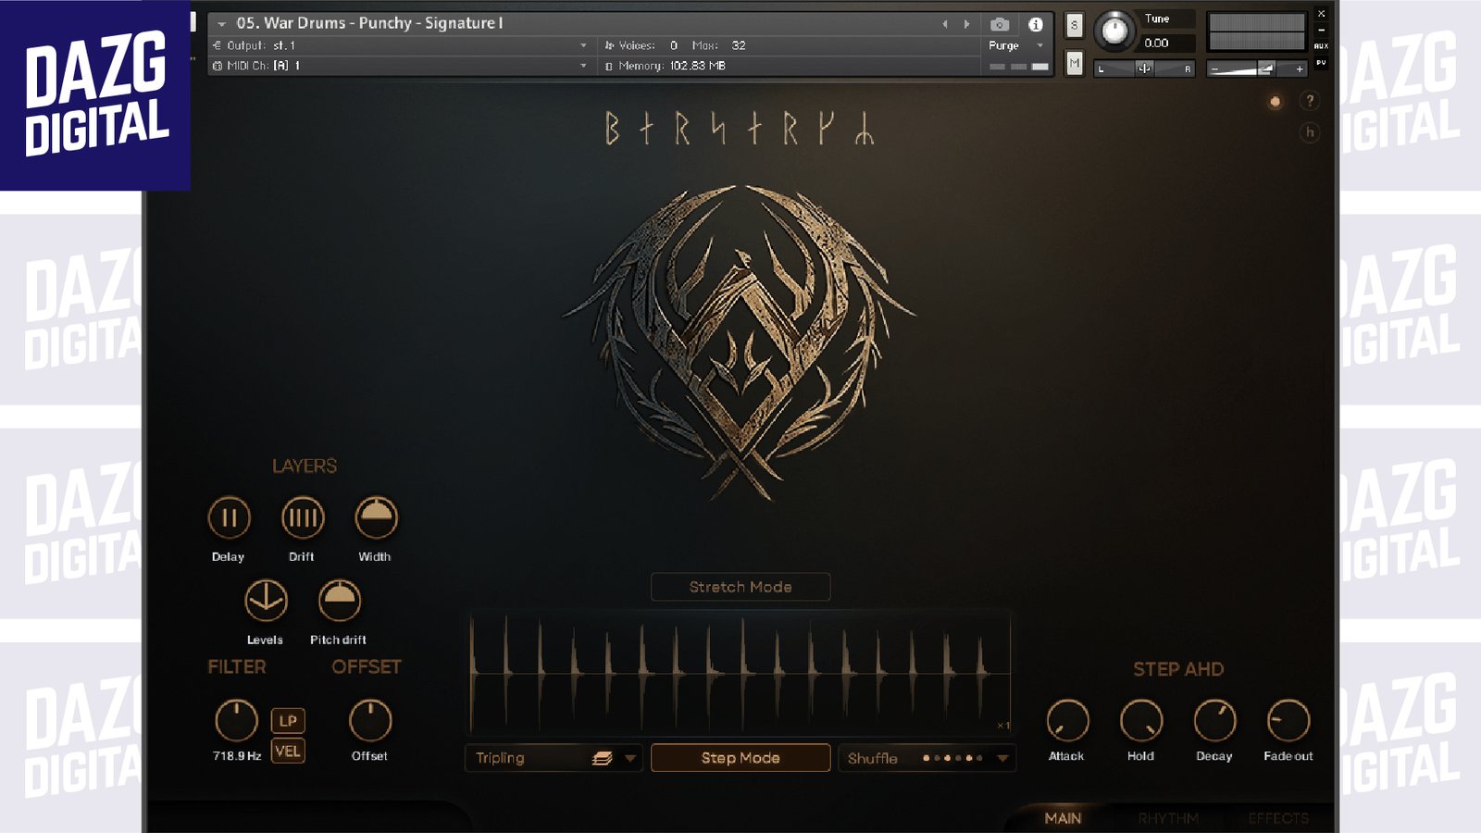Click the instrument name War Drums Punchy
The width and height of the screenshot is (1481, 833).
369,23
